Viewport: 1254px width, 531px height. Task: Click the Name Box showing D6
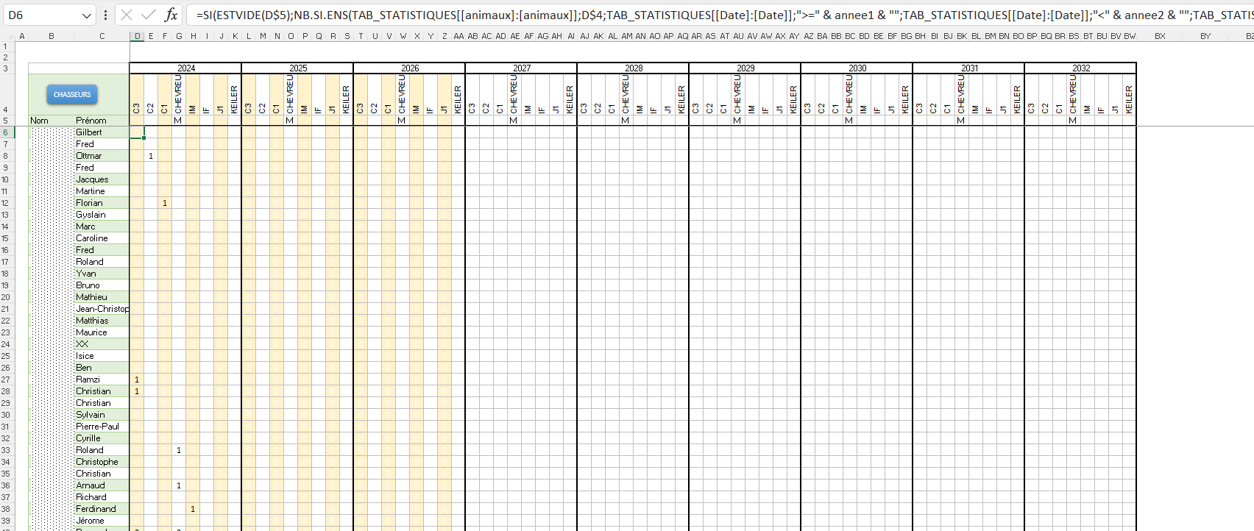tap(40, 15)
